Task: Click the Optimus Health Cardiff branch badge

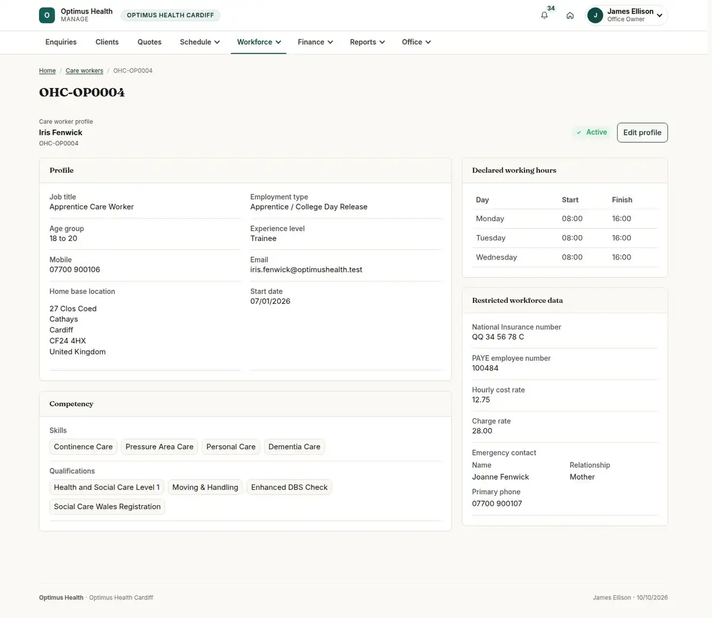Action: tap(170, 15)
